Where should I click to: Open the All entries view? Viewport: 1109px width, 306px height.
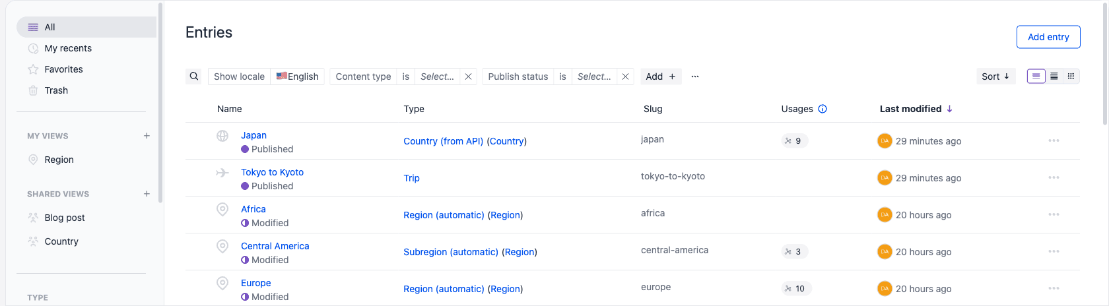click(x=86, y=27)
